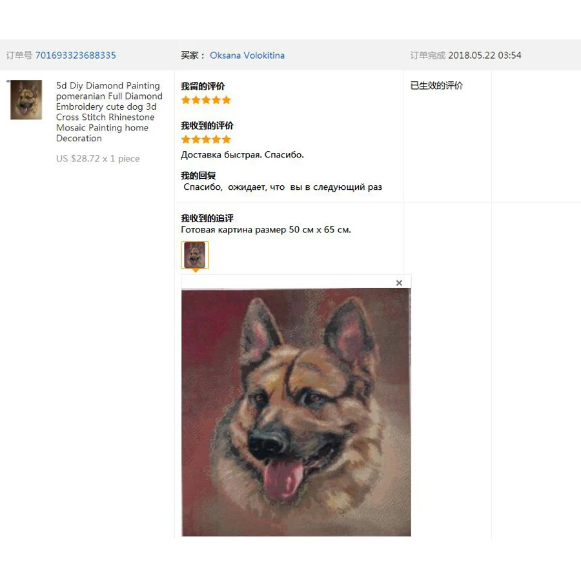Click the orange pointer arrow below the photo thumbnail
The width and height of the screenshot is (581, 581).
click(195, 271)
